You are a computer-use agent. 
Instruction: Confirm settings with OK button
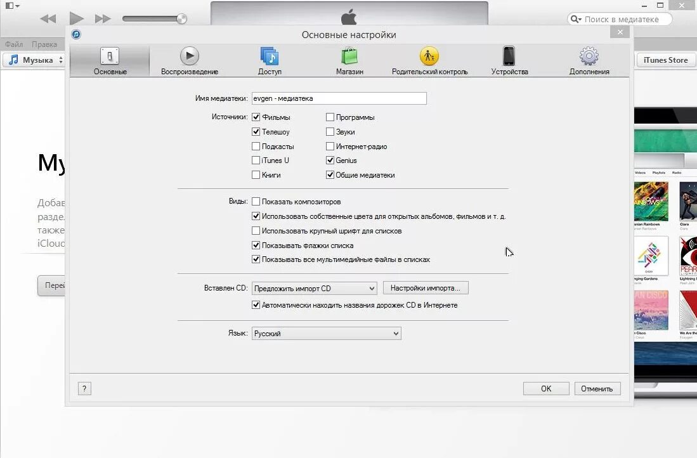[546, 389]
